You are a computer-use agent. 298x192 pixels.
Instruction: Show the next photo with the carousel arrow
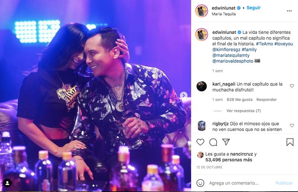[x=184, y=95]
